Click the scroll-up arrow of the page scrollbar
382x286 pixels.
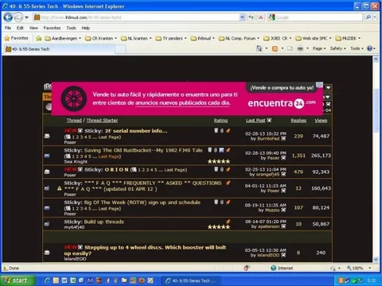point(376,60)
